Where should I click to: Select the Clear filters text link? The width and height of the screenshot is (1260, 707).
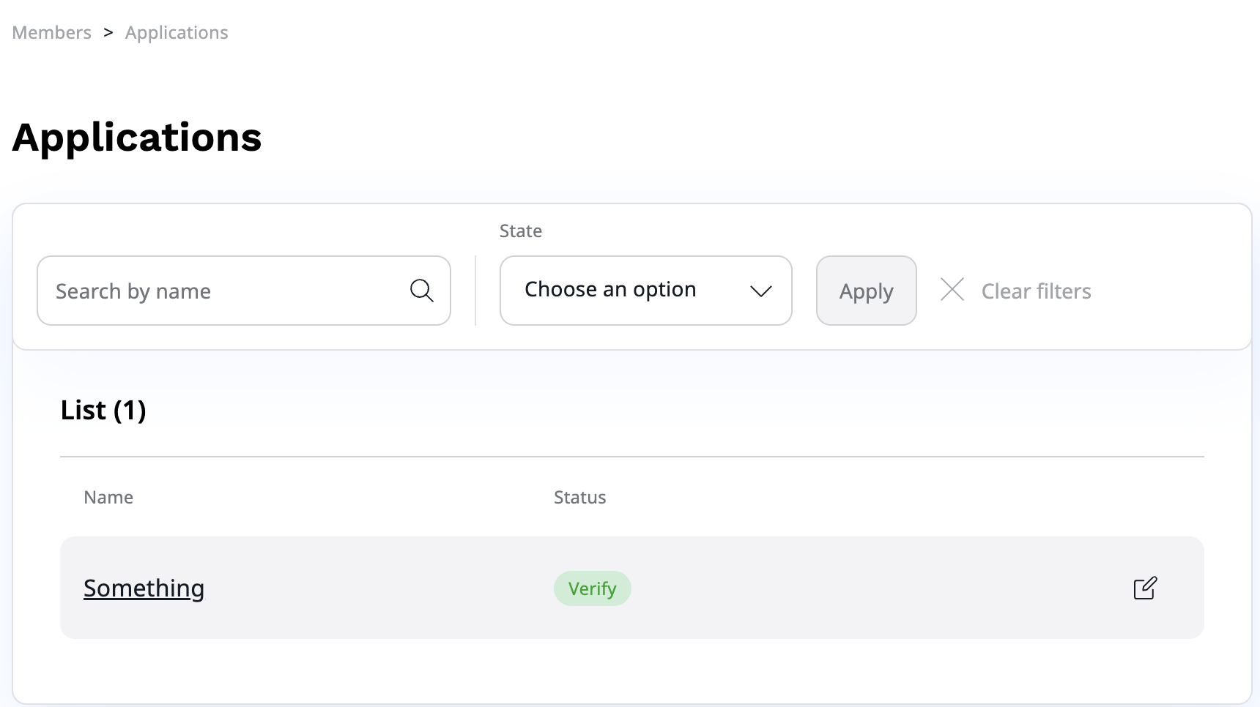click(x=1036, y=291)
